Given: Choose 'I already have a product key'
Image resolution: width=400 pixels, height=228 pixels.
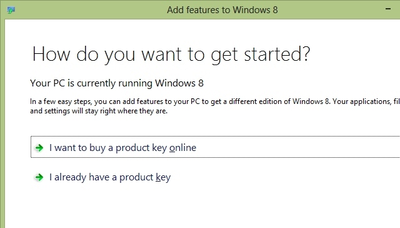Looking at the screenshot, I should point(110,177).
